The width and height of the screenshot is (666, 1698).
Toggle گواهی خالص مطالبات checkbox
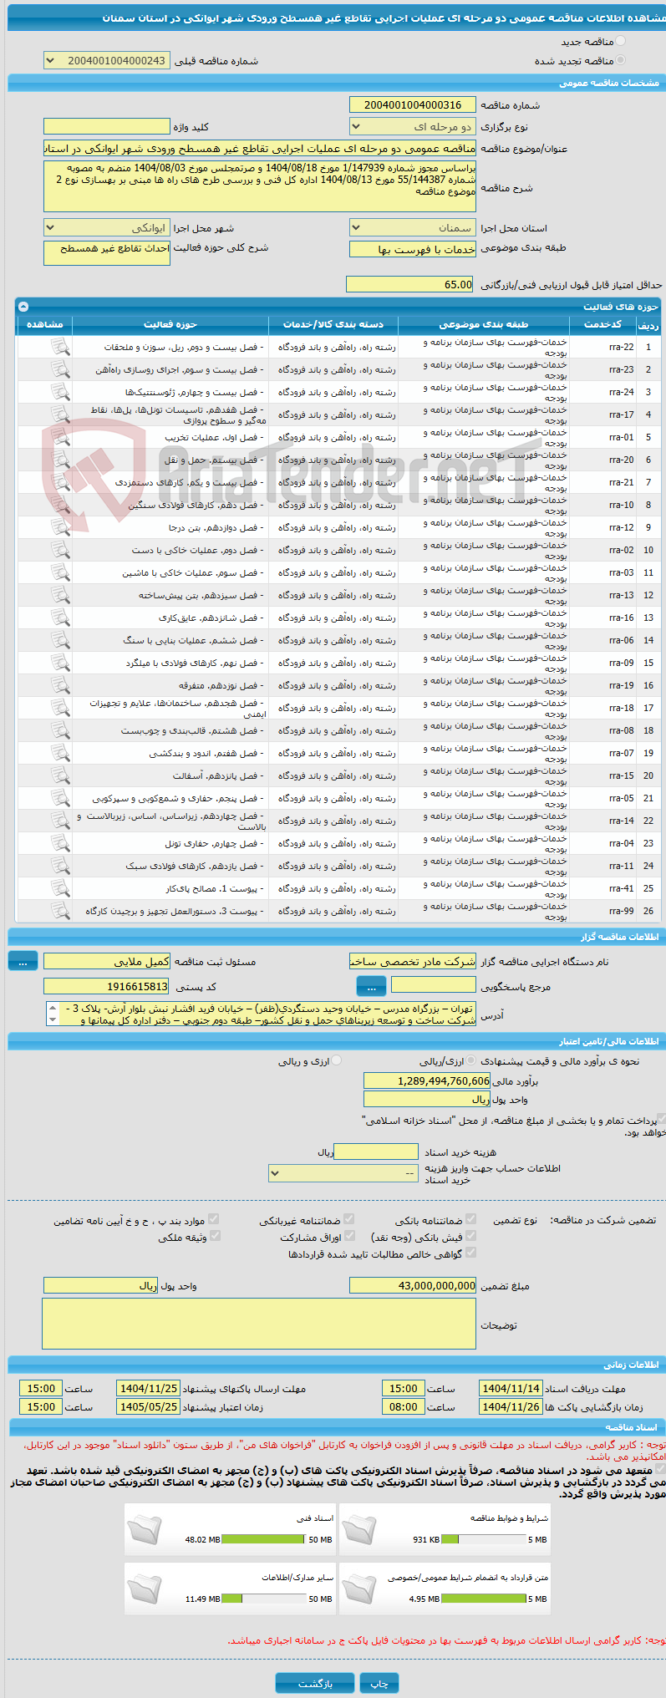click(470, 1253)
